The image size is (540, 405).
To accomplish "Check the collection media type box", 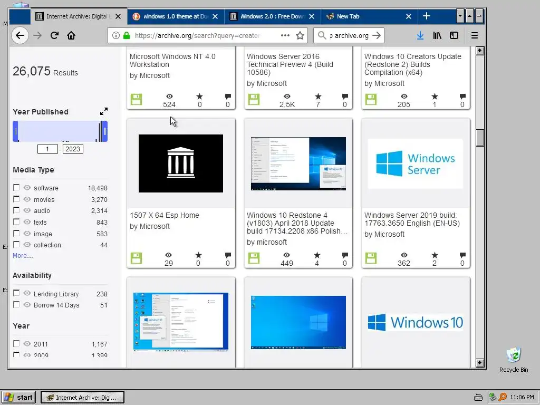I will tap(16, 245).
